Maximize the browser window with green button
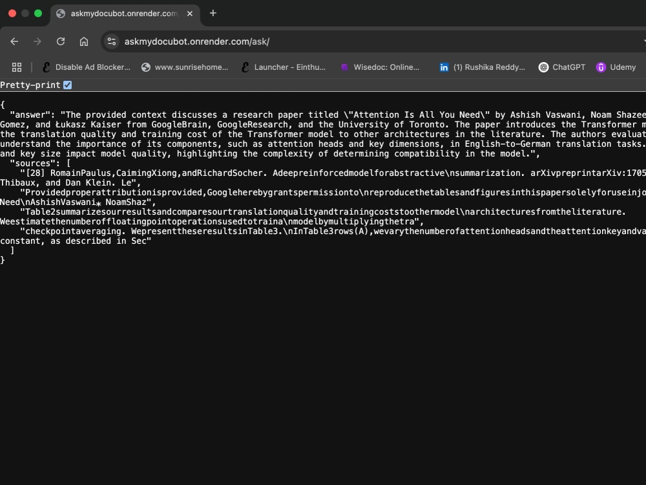The width and height of the screenshot is (646, 485). pyautogui.click(x=38, y=13)
